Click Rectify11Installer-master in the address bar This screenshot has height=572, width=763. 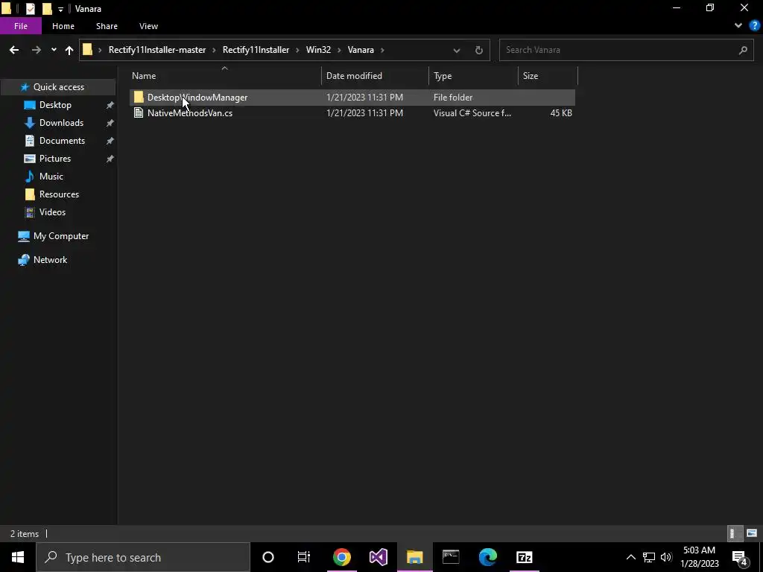tap(157, 50)
